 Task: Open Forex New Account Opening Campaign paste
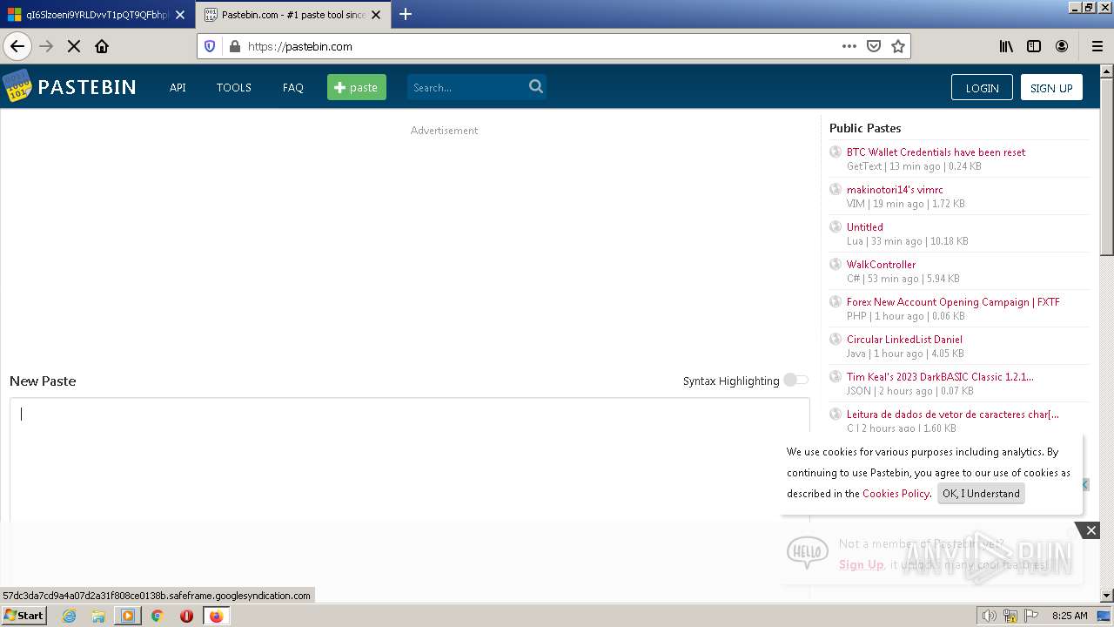pyautogui.click(x=953, y=301)
